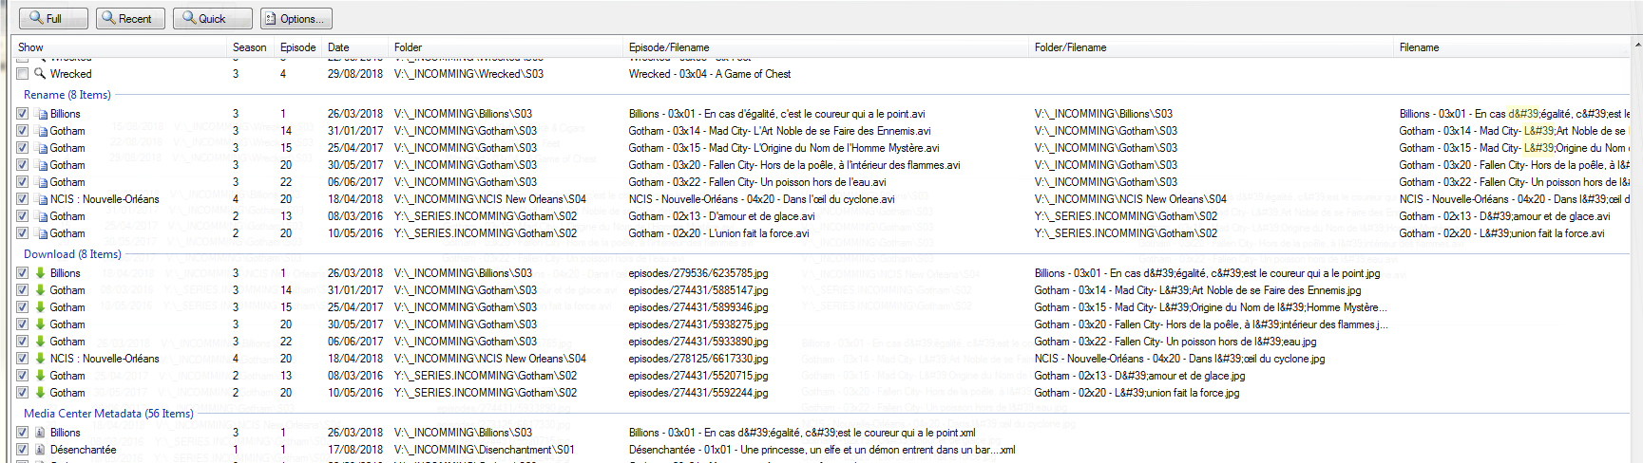Select date cell '29/08/2018' for Wrecked
Viewport: 1643px width, 463px height.
tap(355, 74)
